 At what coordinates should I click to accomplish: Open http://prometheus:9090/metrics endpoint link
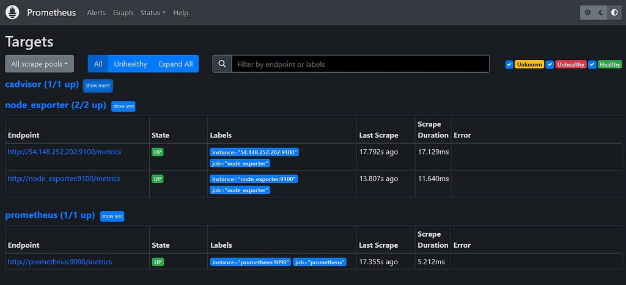[60, 262]
